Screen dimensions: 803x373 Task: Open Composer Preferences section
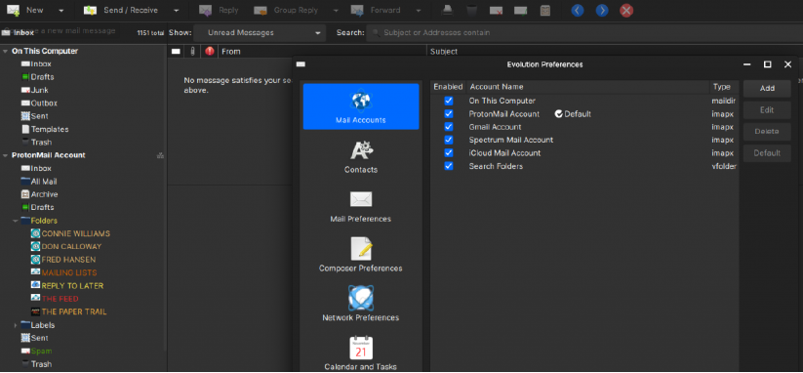point(361,255)
